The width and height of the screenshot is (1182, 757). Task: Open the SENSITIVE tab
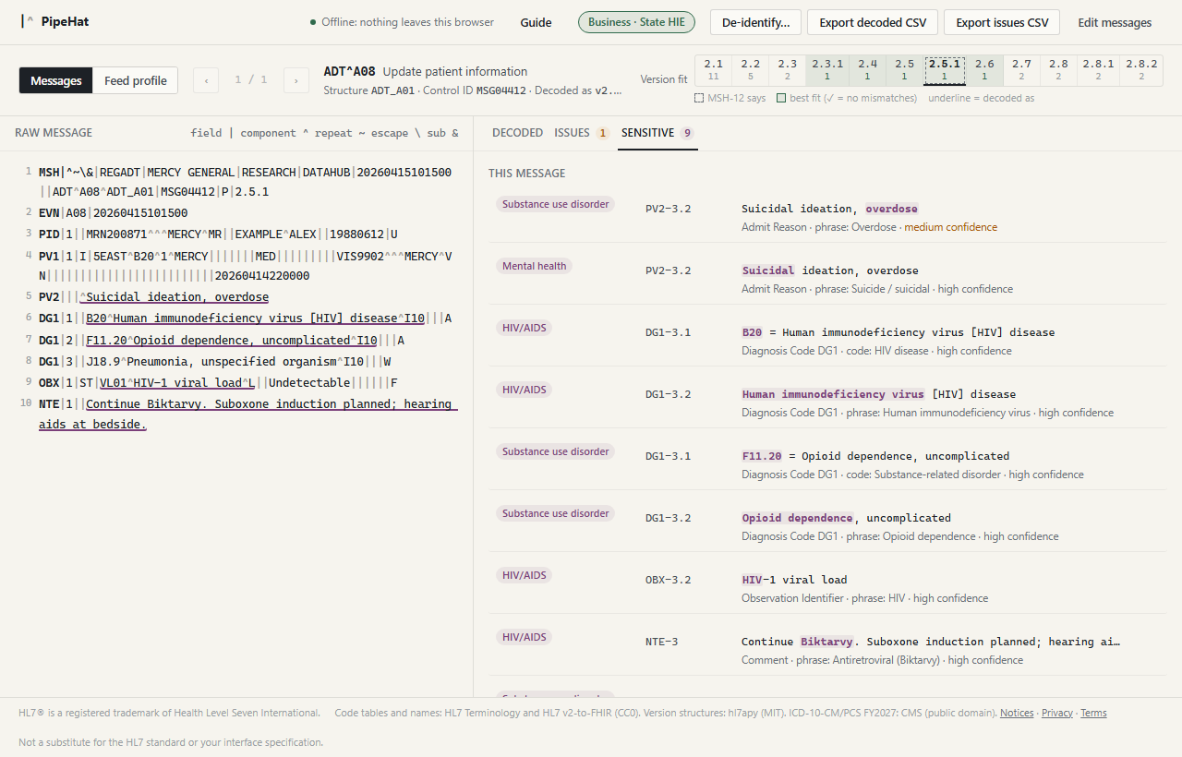(x=647, y=133)
